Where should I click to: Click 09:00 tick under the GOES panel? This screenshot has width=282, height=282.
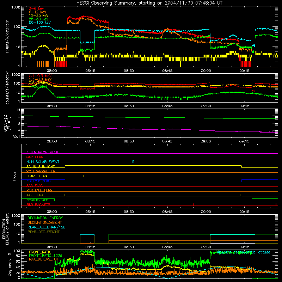click(206, 141)
